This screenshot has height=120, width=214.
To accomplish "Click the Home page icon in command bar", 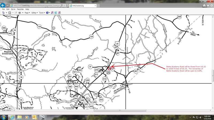I will [x=3, y=13].
